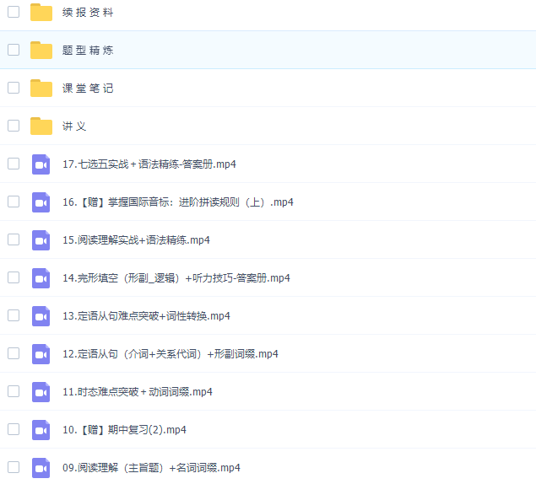
Task: Check the box next to 13.定语从句难点突破
Action: point(14,315)
